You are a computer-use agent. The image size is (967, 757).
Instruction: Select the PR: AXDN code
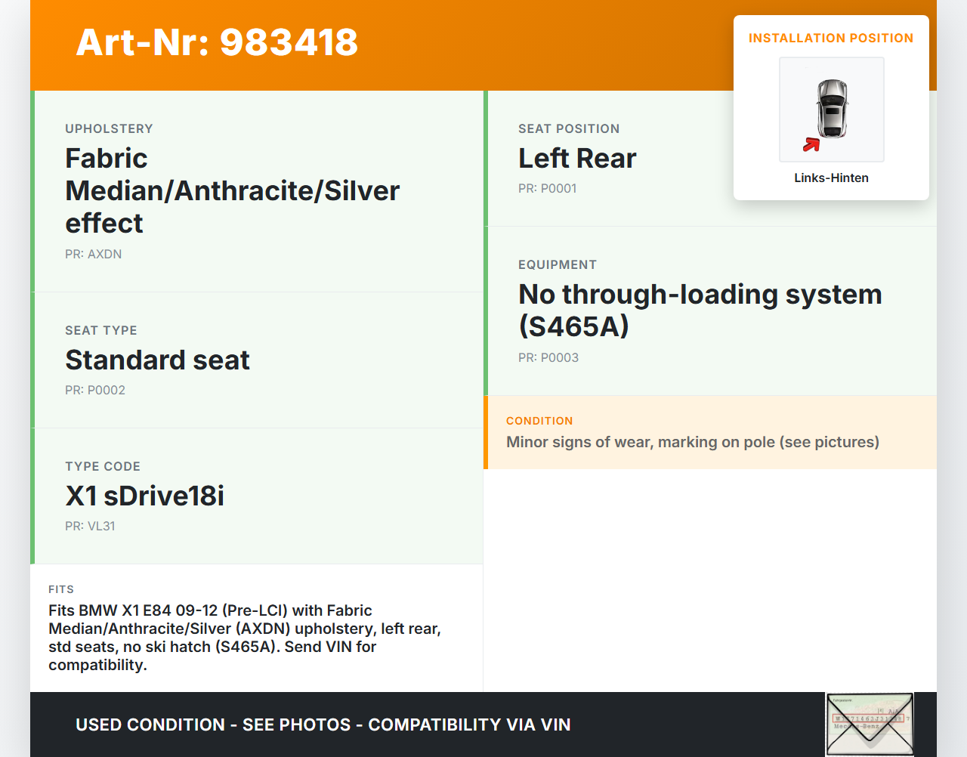coord(93,255)
